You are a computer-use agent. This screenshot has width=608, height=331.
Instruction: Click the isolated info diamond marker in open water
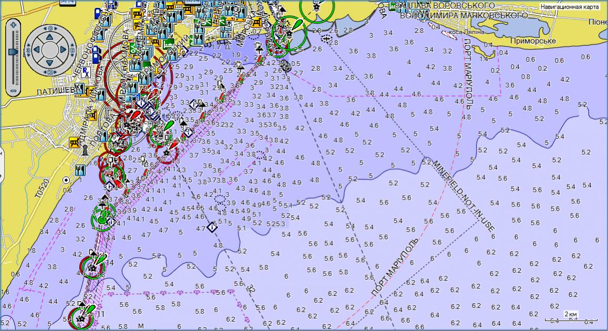point(212,227)
